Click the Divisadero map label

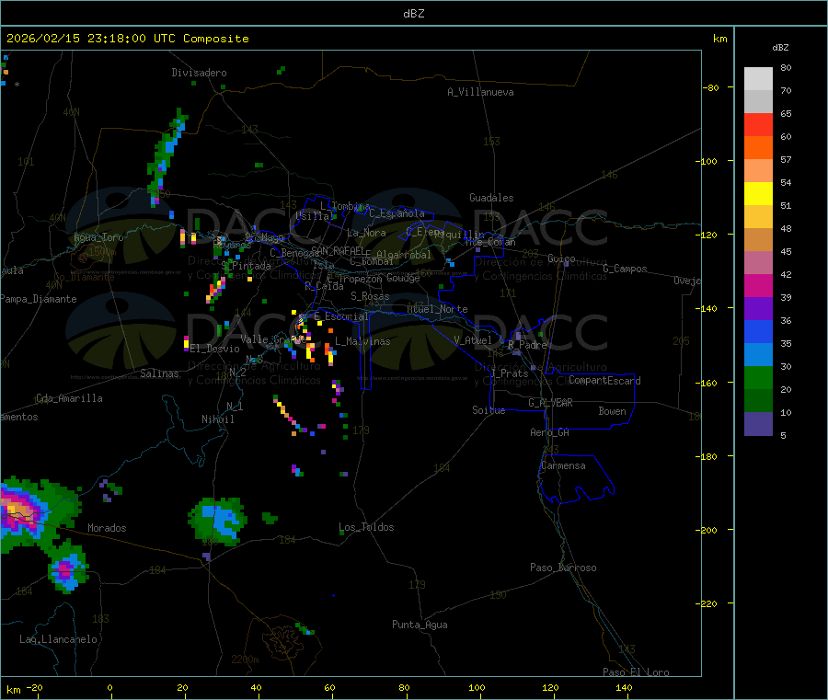tap(199, 73)
